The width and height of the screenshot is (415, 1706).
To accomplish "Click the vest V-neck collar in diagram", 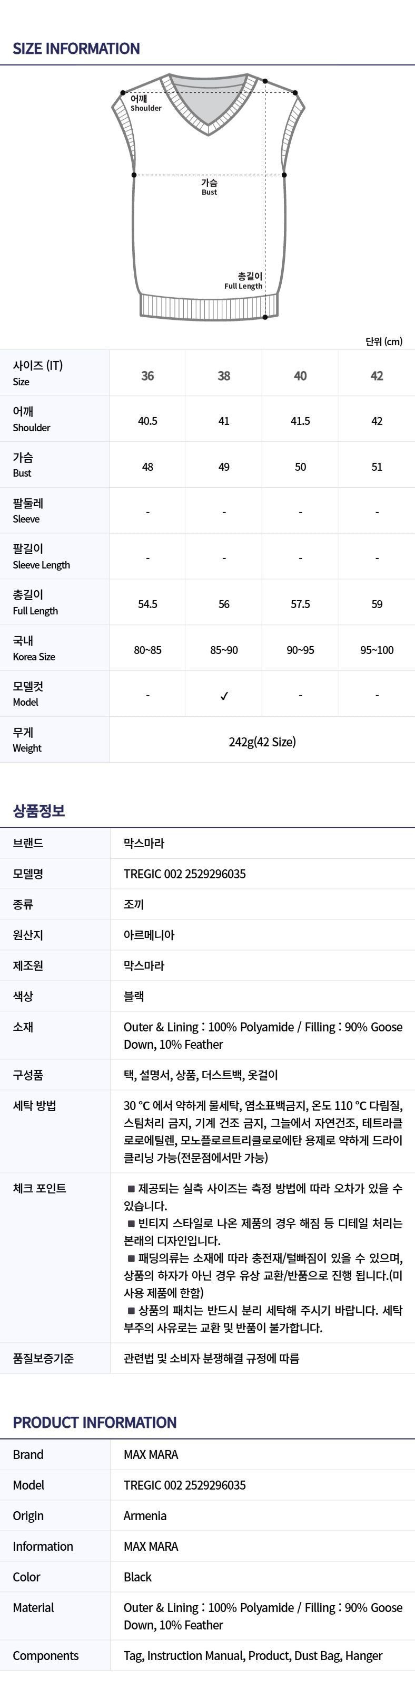I will 208,106.
